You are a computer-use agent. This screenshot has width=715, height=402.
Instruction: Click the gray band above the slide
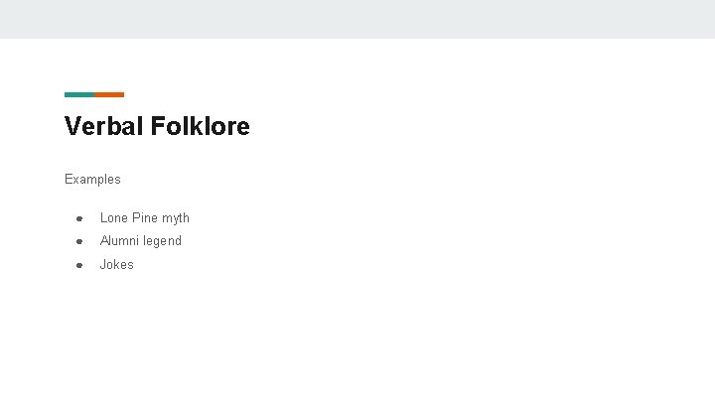pos(357,19)
